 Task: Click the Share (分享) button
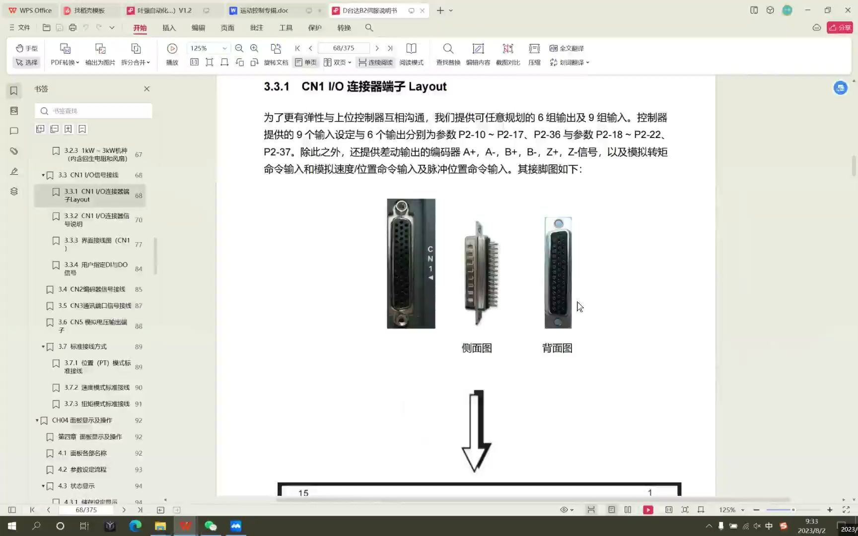click(840, 28)
